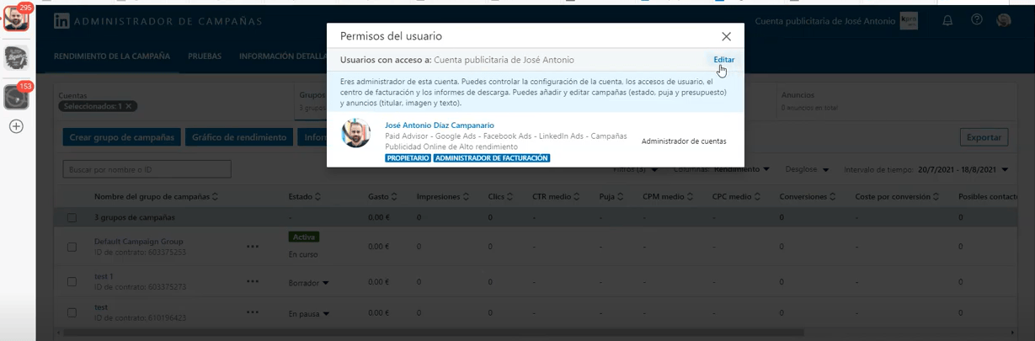Sort by Clics column
The image size is (1035, 341).
click(x=500, y=197)
